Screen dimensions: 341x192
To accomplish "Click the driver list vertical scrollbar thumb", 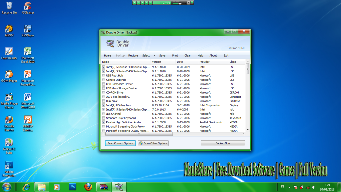I will tap(247, 68).
